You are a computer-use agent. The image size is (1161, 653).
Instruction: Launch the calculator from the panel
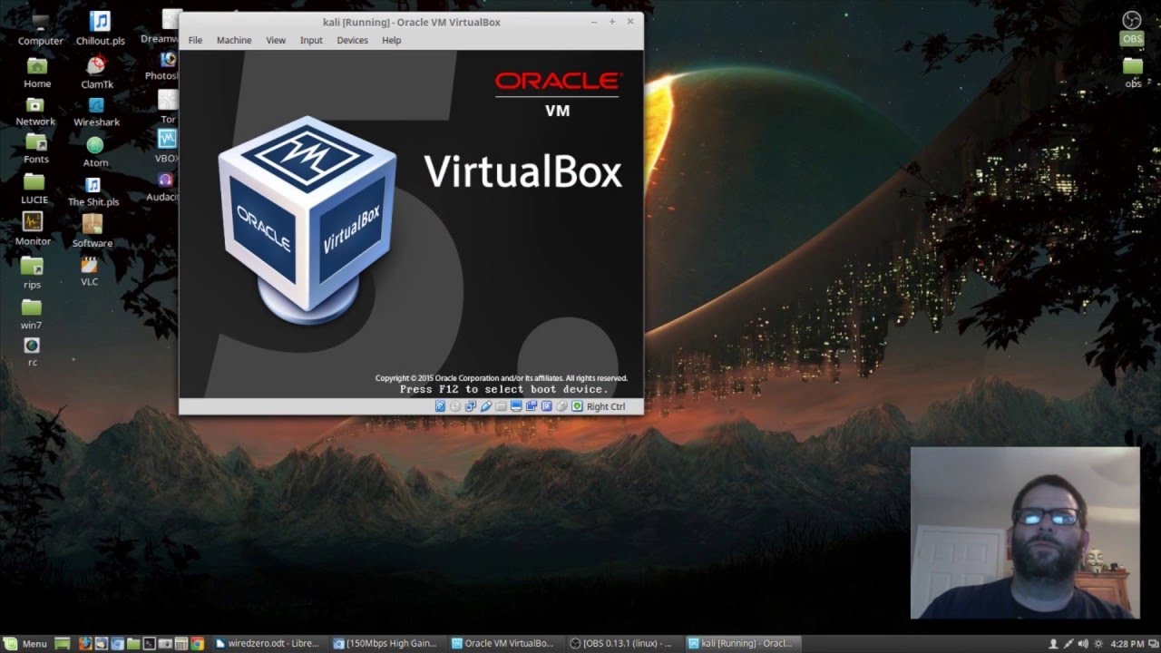(181, 644)
